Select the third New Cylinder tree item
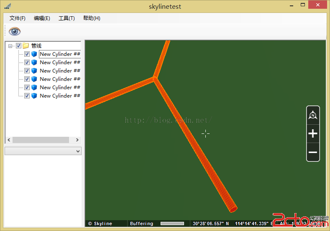Screen dimensions: 330x231 point(60,71)
